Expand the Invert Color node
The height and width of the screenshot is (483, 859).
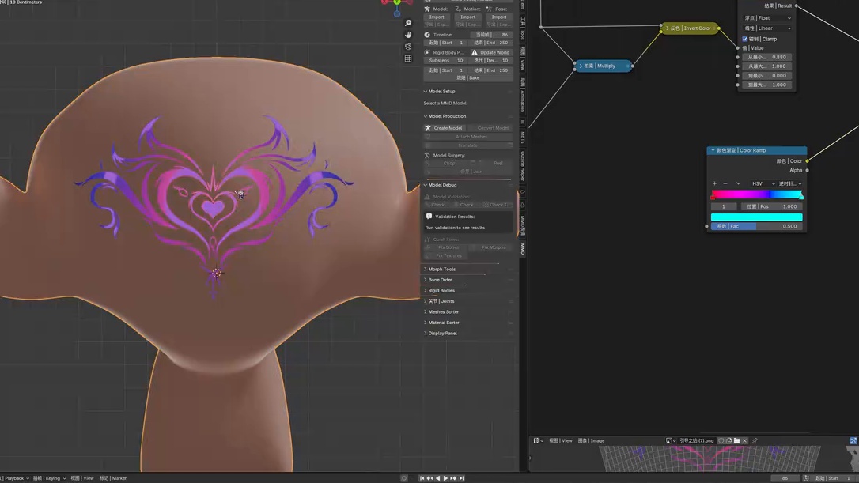click(668, 28)
